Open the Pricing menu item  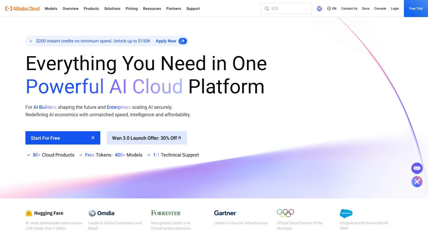coord(132,9)
